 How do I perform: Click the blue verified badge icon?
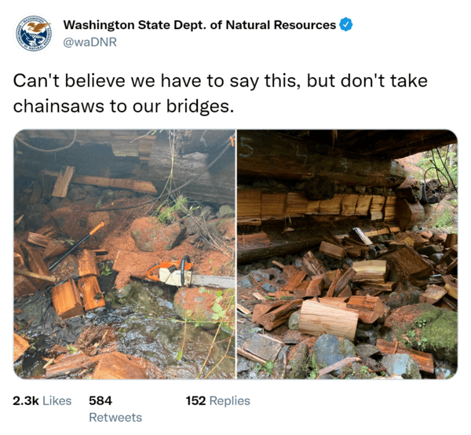pyautogui.click(x=345, y=24)
